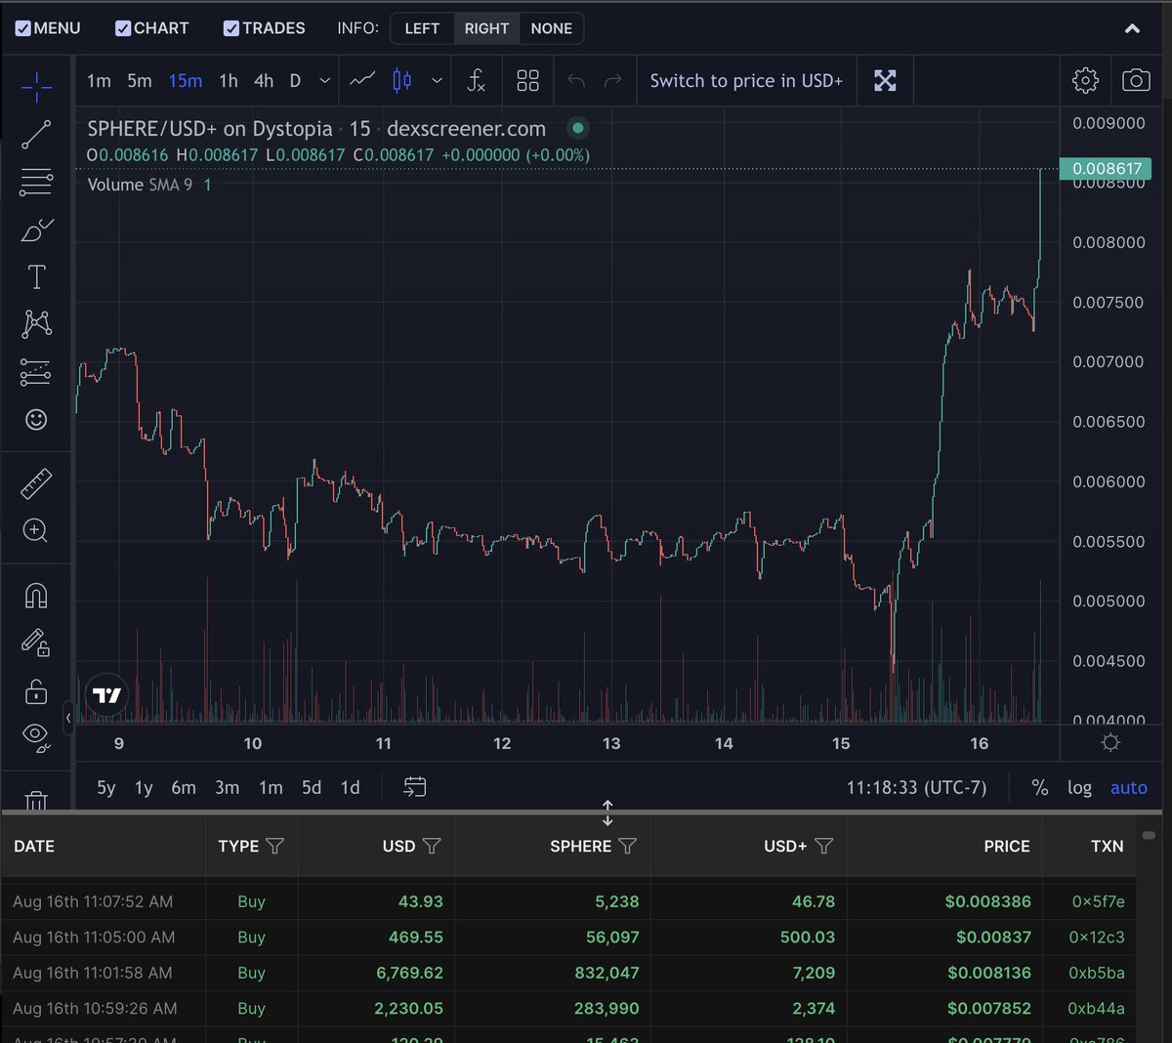
Task: Activate the Zoom In tool
Action: (x=36, y=530)
